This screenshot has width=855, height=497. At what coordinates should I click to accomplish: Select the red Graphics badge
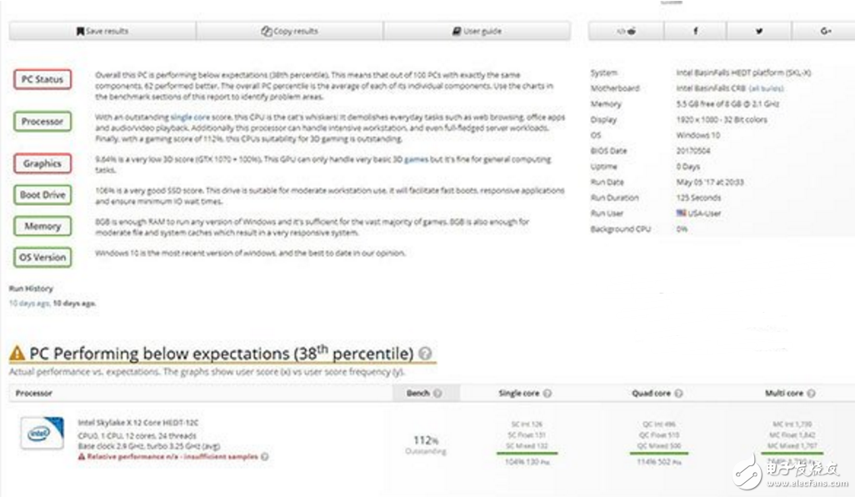click(x=42, y=163)
